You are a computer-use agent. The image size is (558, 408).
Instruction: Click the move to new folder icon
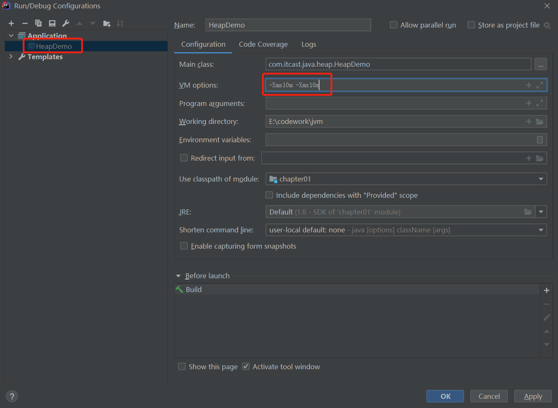[107, 23]
